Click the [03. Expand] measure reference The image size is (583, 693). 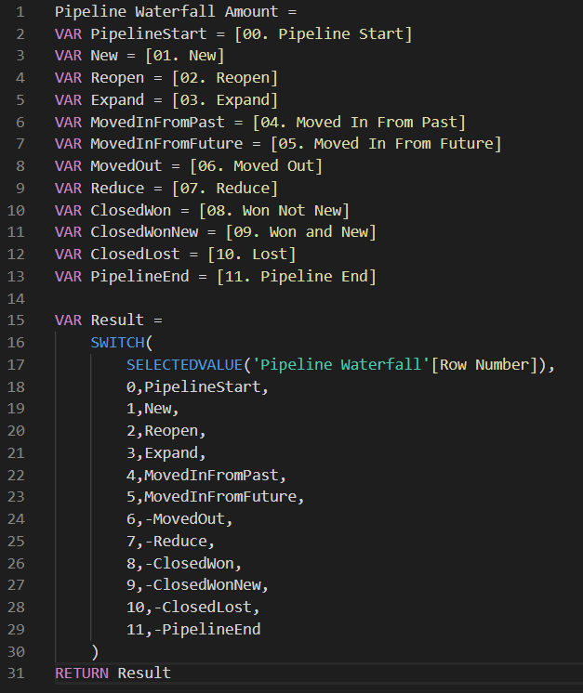coord(226,100)
